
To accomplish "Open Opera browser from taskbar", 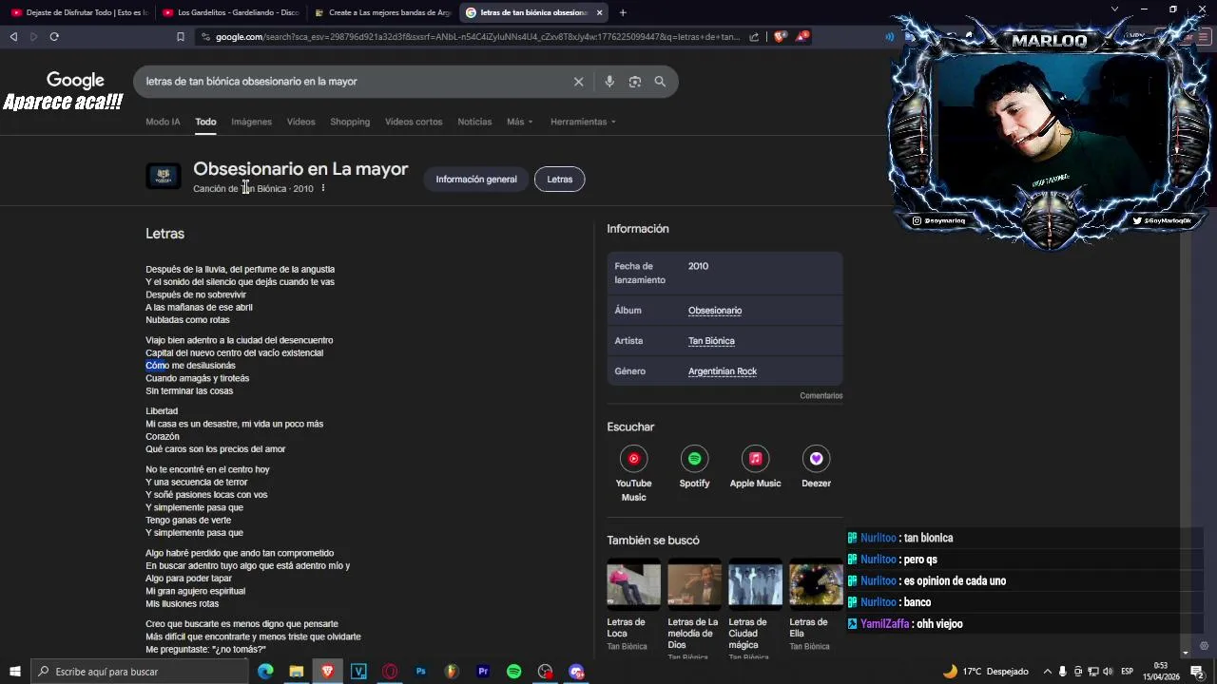I will pyautogui.click(x=390, y=672).
